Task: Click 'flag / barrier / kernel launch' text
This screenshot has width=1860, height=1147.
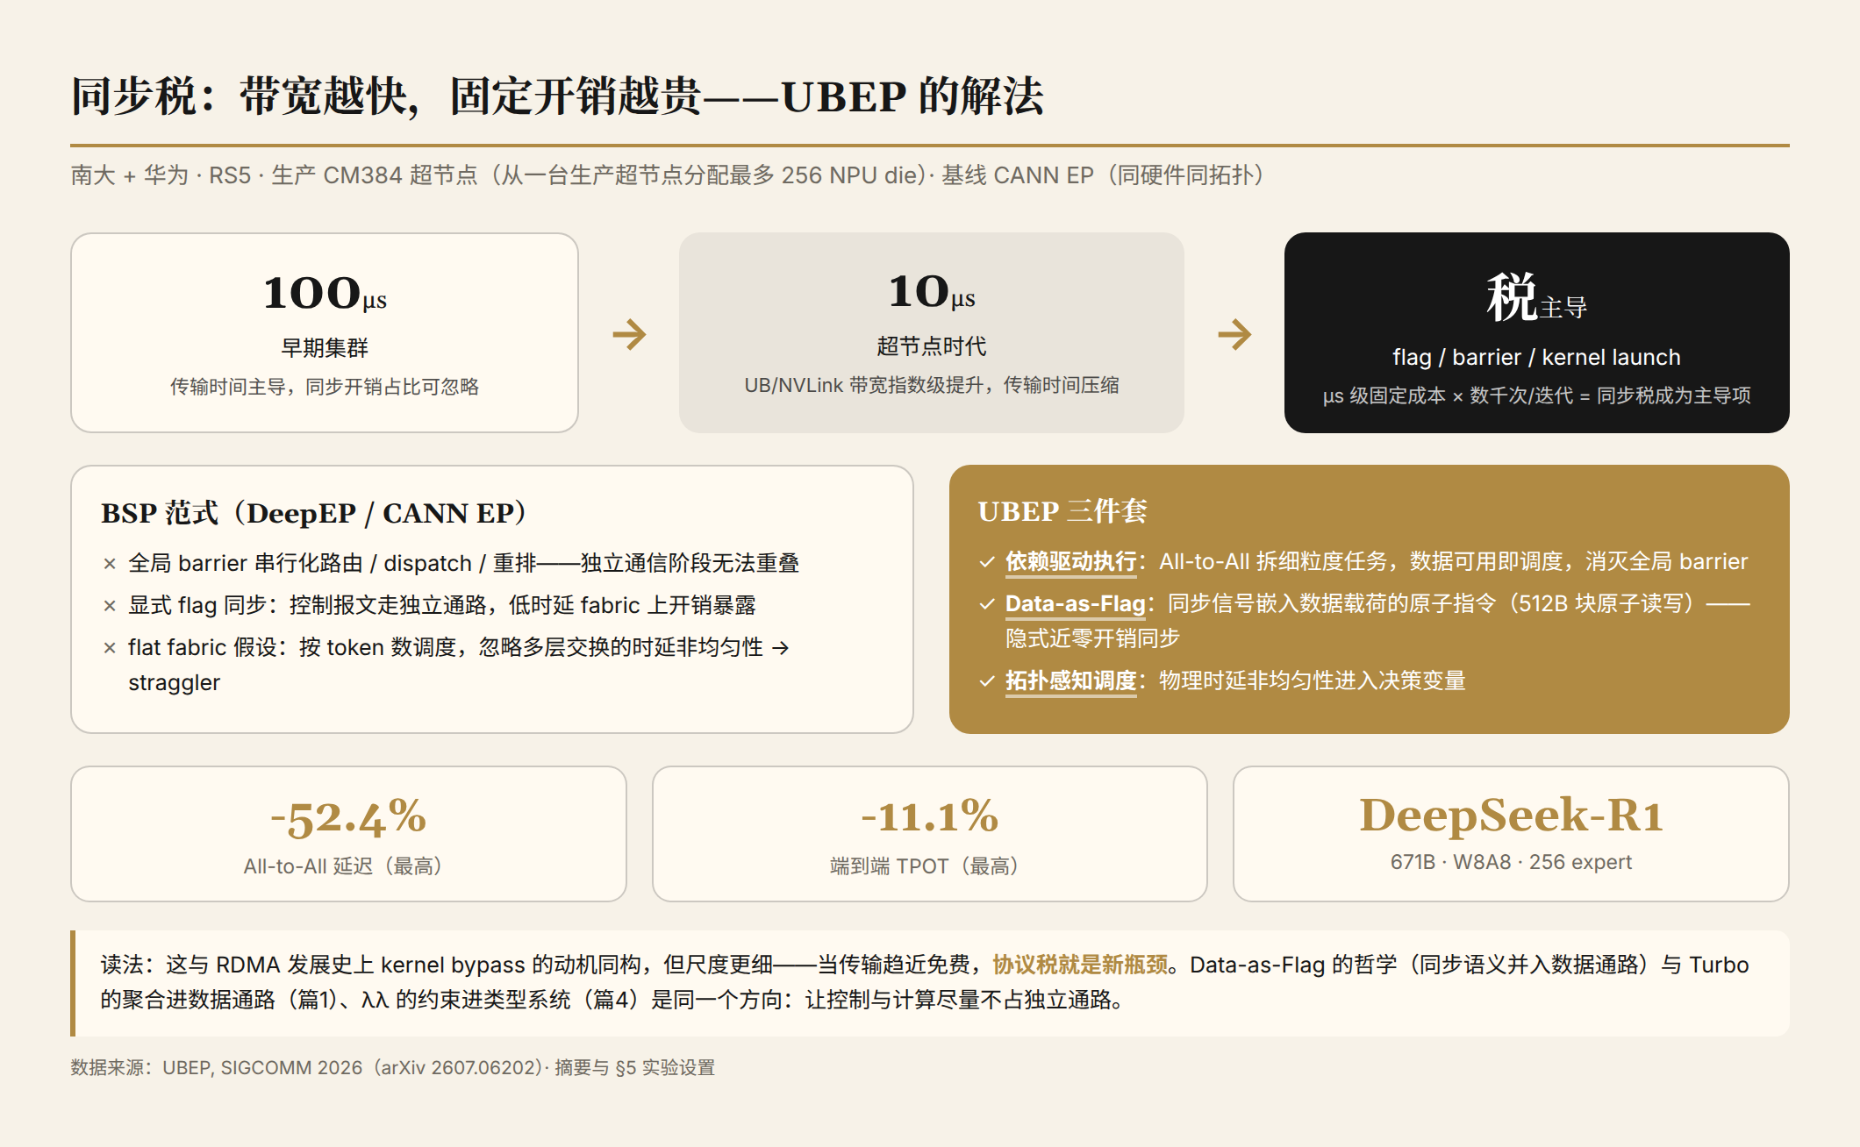Action: point(1536,357)
